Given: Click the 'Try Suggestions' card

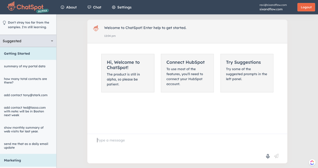Looking at the screenshot, I should [x=247, y=73].
